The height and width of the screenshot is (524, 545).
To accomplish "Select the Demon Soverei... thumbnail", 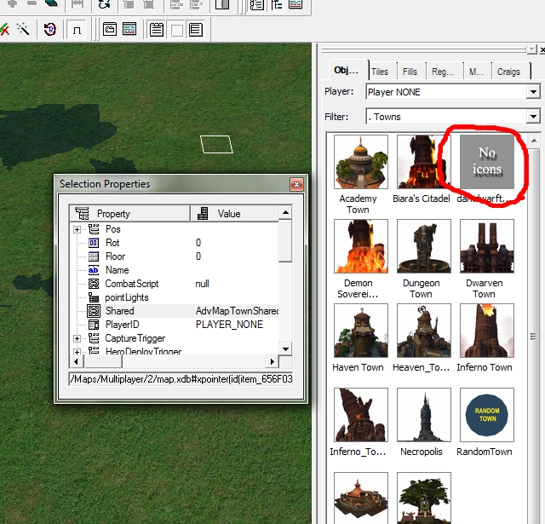I will coord(361,246).
